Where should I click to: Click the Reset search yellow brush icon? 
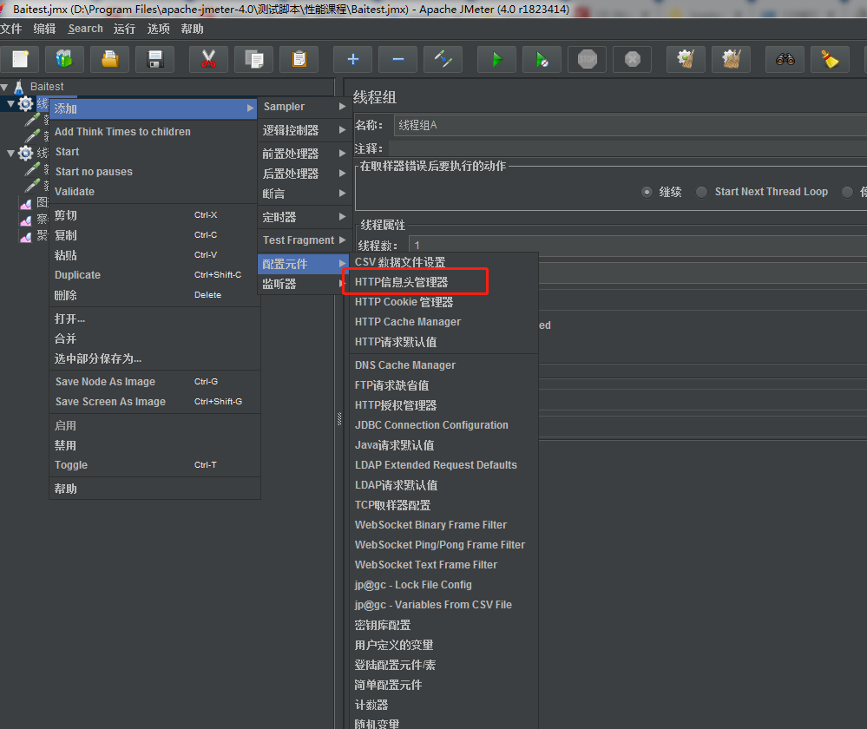[830, 59]
